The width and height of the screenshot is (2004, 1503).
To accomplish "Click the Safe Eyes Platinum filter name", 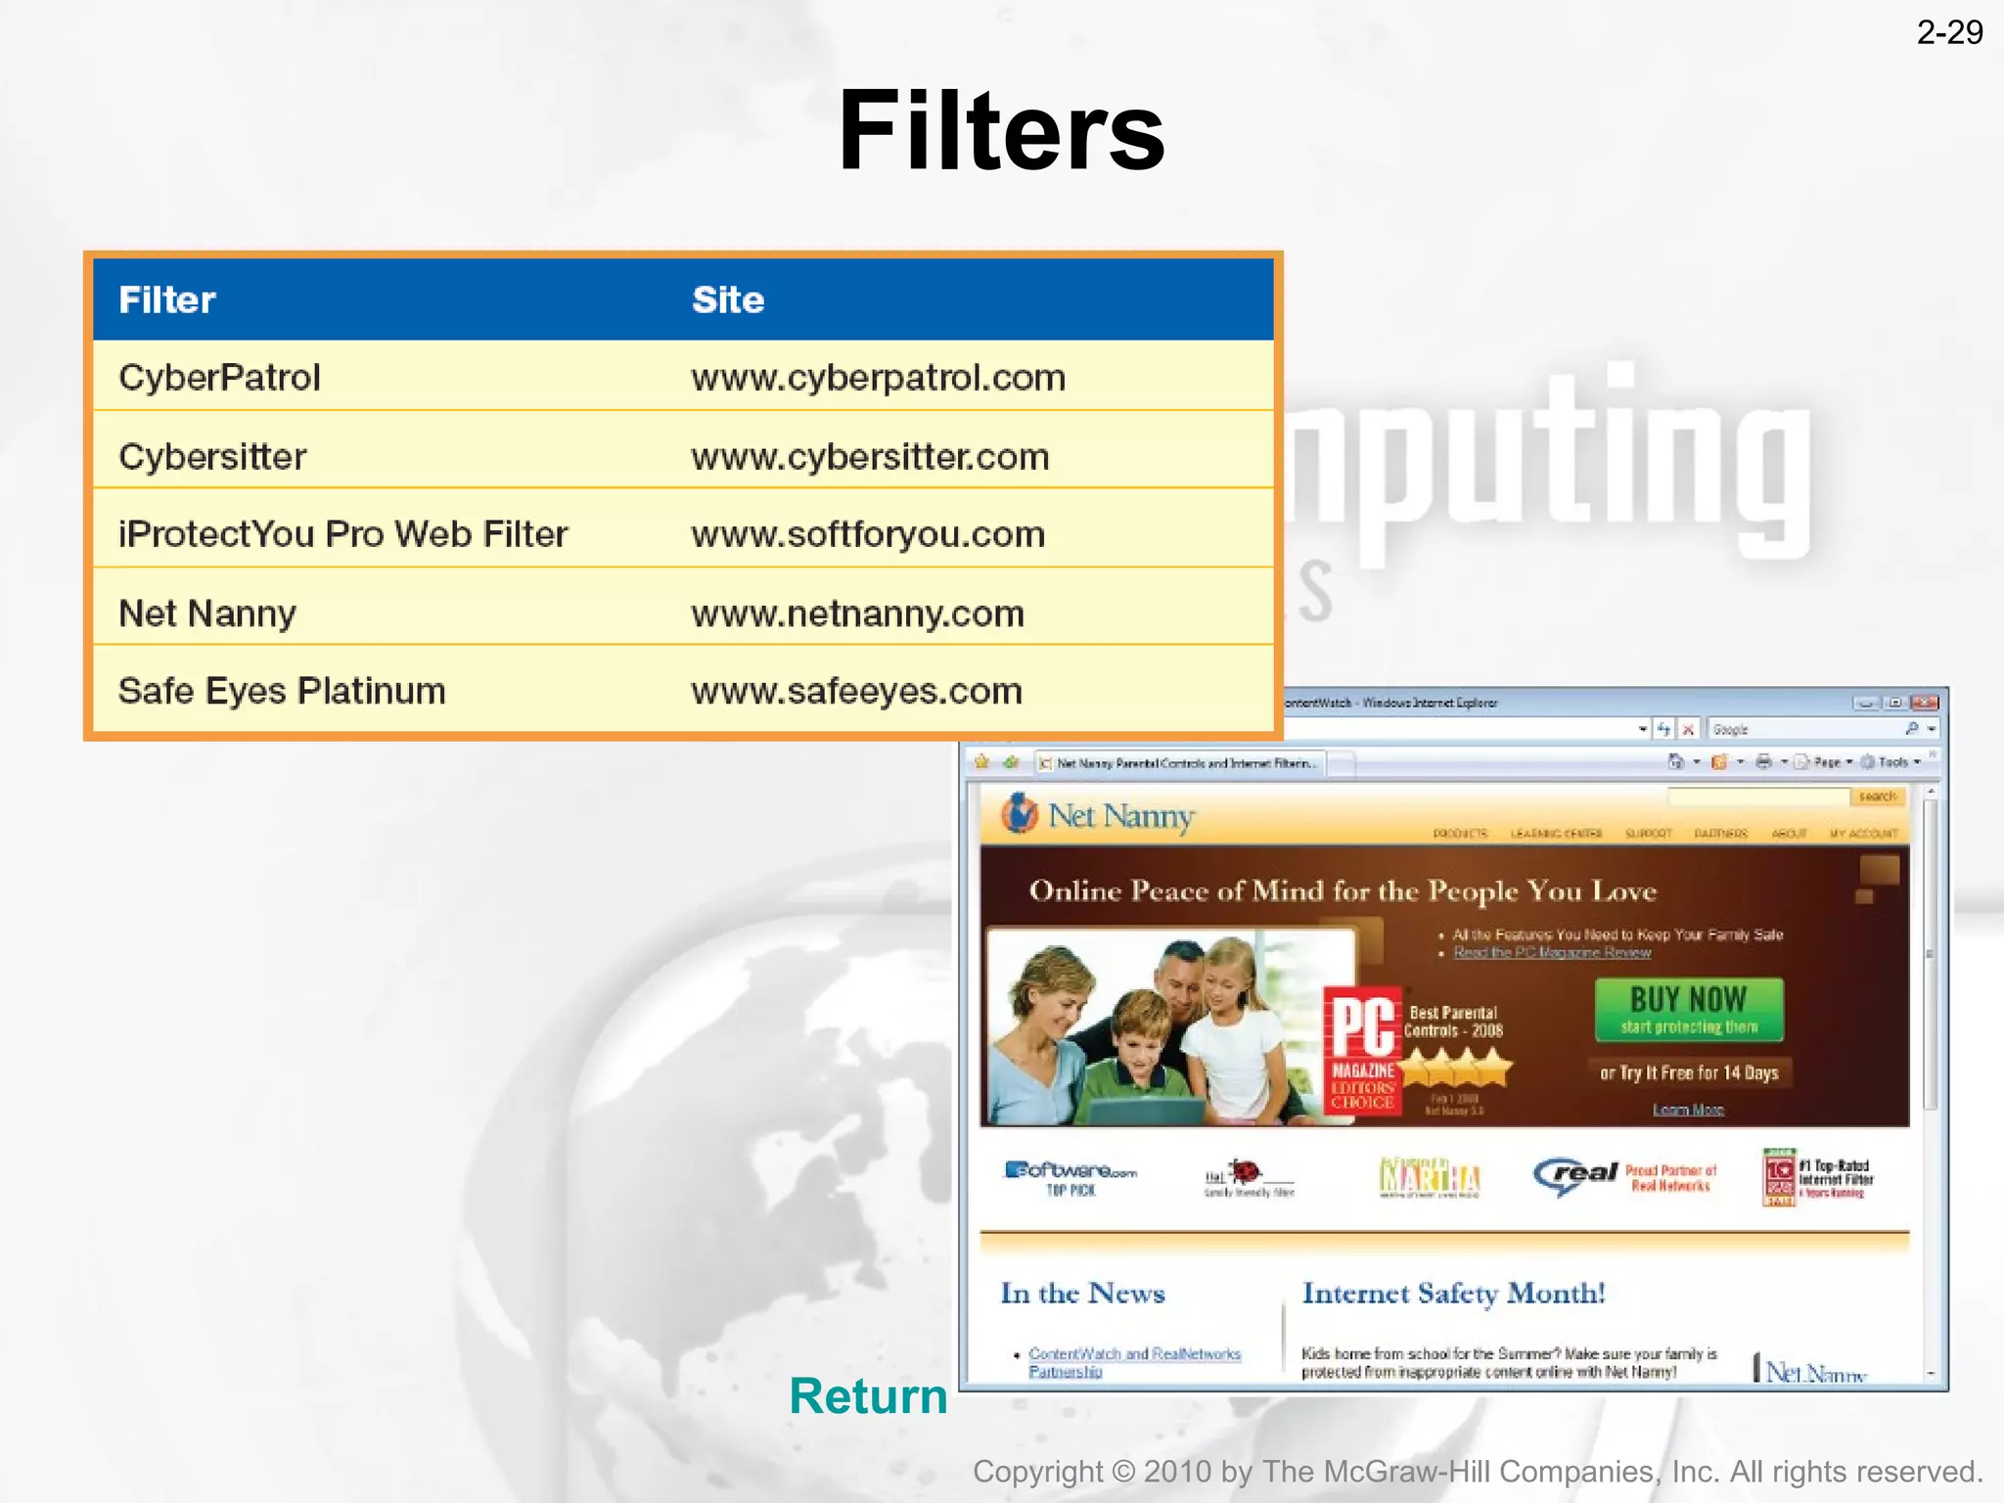I will point(282,691).
